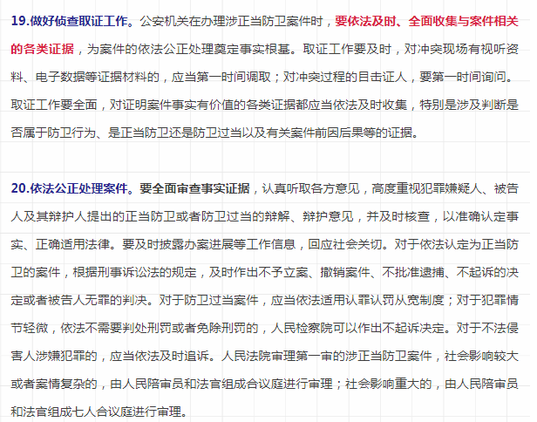The width and height of the screenshot is (537, 422).
Task: Click the words "撤销案件"
Action: [x=345, y=272]
